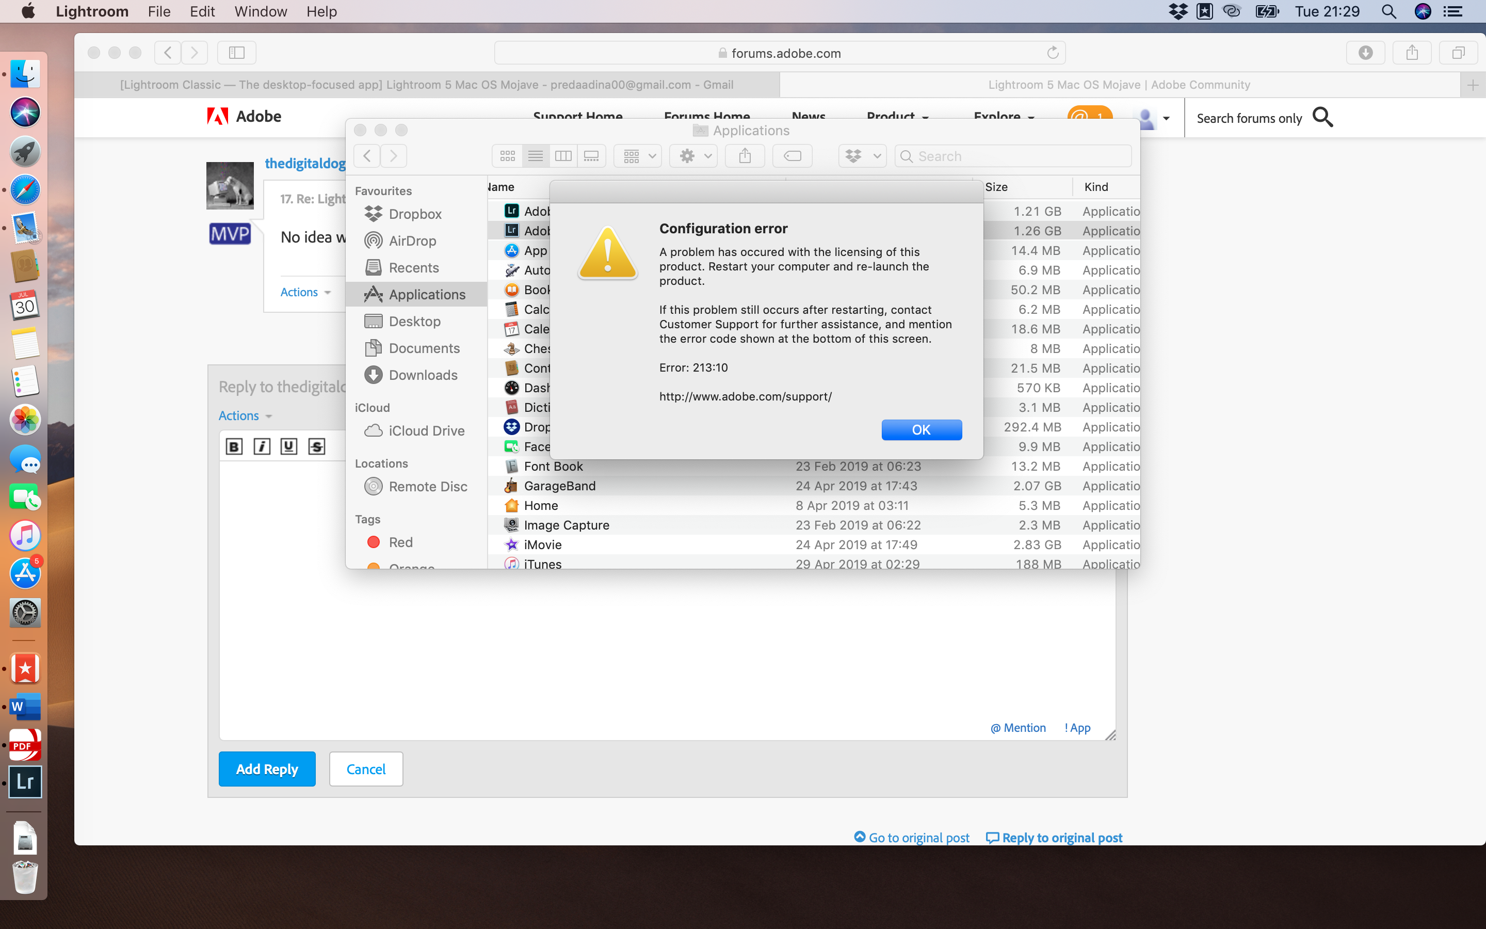Select the Forums Home menu tab

coord(706,117)
